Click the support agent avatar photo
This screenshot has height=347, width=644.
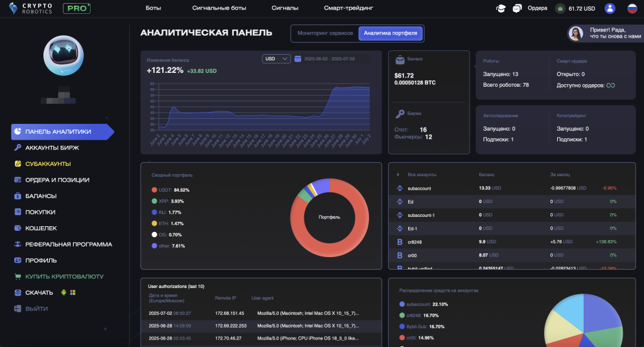[576, 33]
